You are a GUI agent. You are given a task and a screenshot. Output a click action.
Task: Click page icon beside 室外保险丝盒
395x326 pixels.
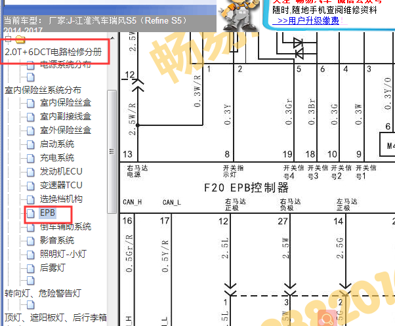30,131
